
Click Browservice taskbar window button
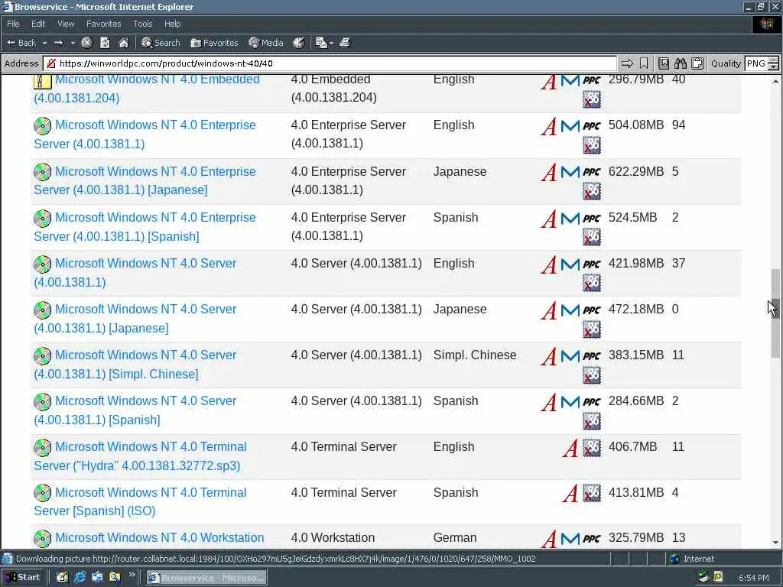(206, 578)
